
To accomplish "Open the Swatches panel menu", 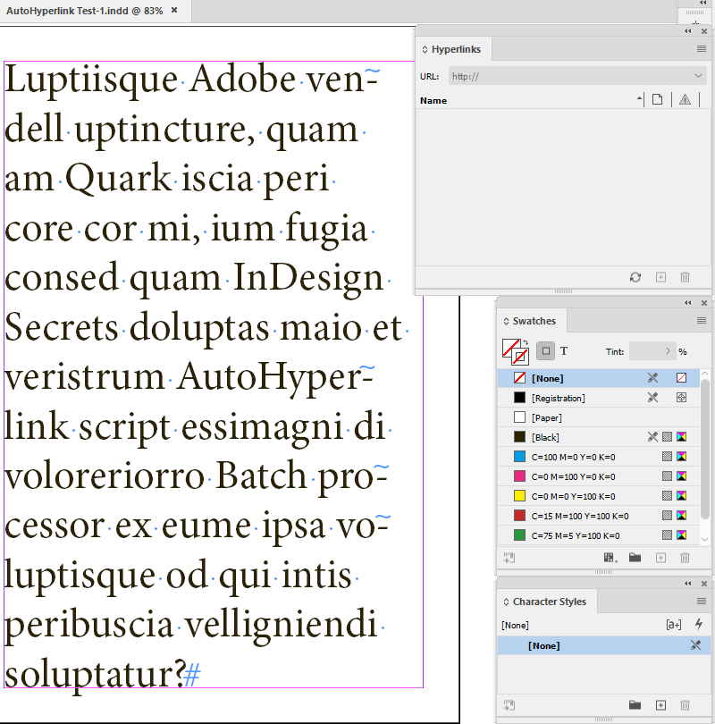I will click(702, 321).
